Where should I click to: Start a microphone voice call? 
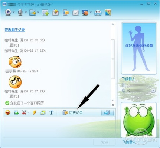tap(20, 12)
